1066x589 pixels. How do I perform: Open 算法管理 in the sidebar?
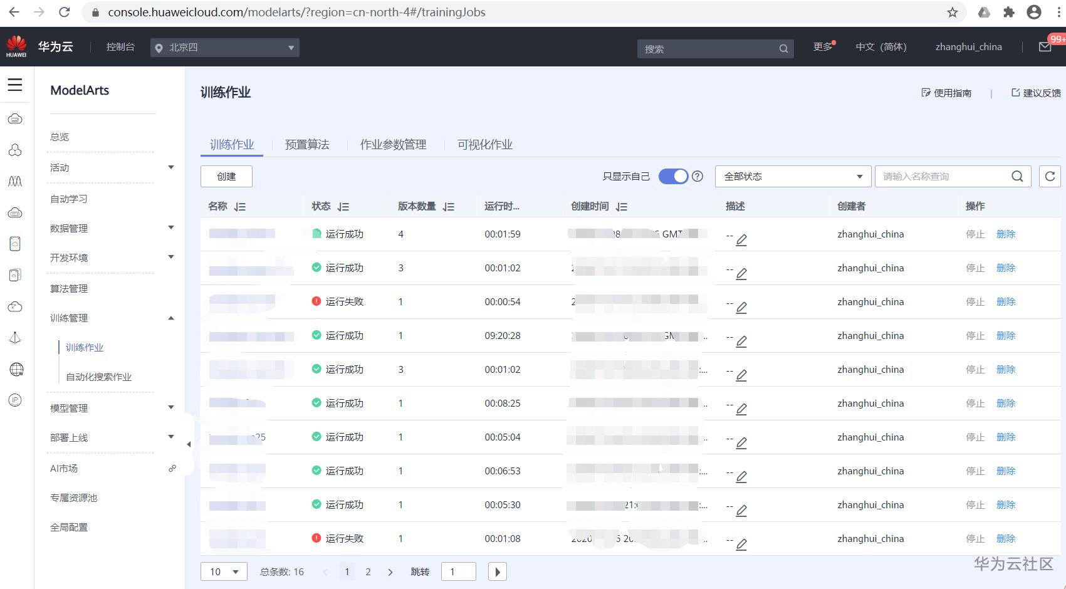[x=69, y=289]
